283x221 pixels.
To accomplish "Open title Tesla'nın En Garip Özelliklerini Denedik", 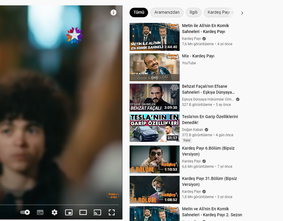I will coord(210,120).
